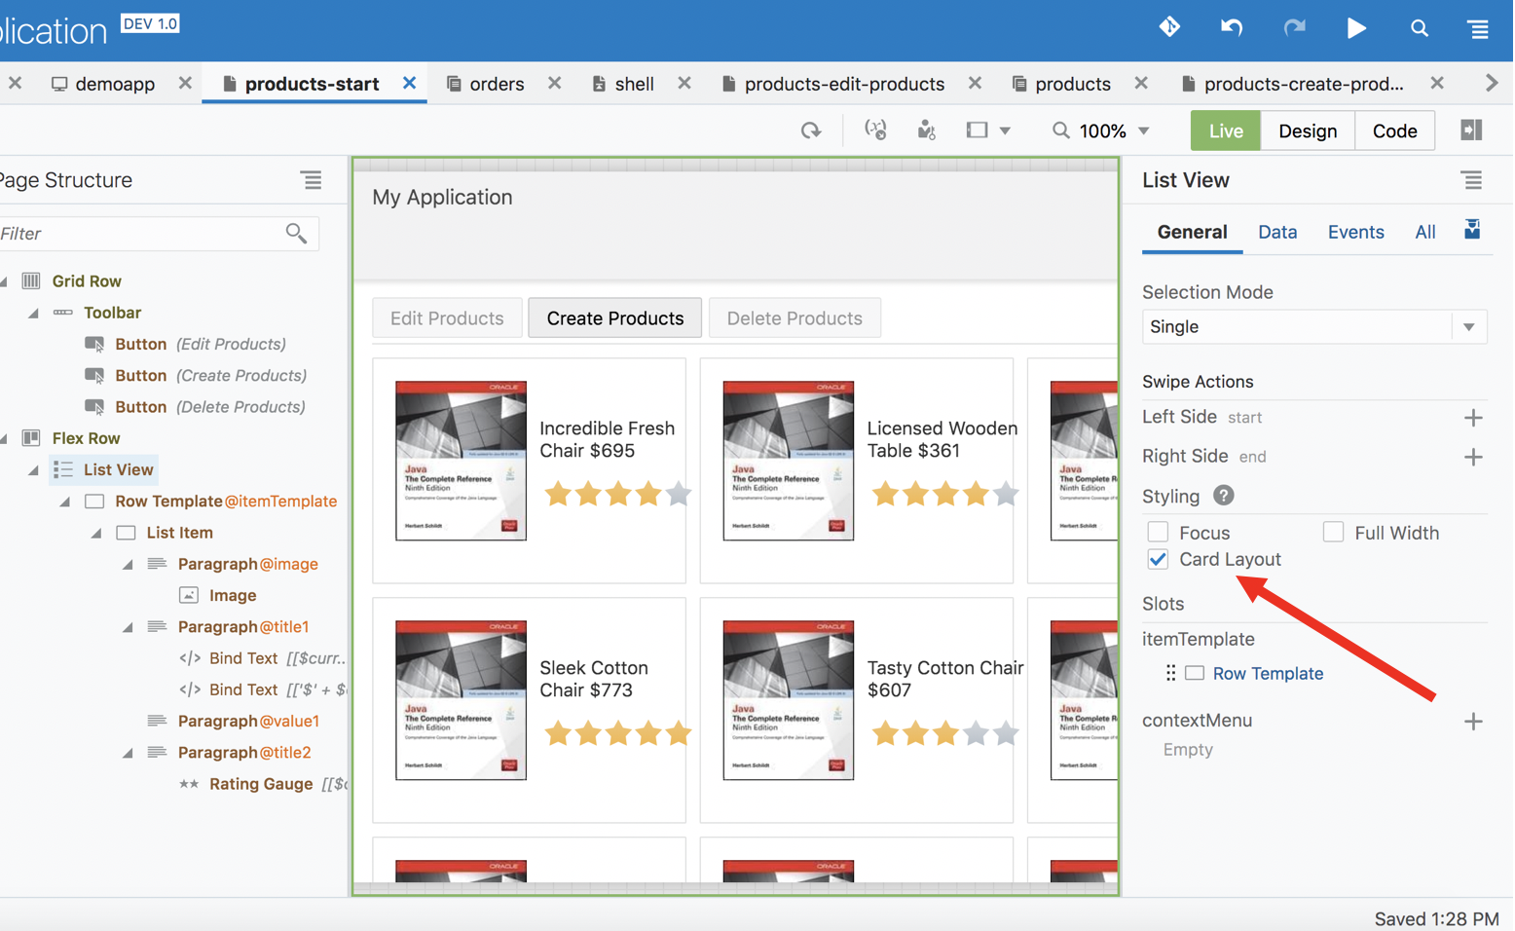Screen dimensions: 1515x931
Task: Switch to the Data properties tab
Action: (x=1276, y=232)
